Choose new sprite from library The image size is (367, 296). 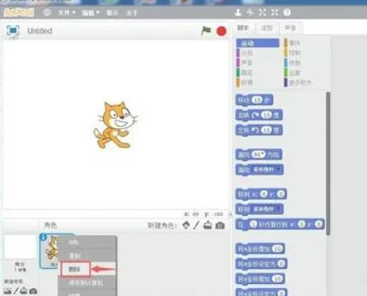tap(186, 225)
